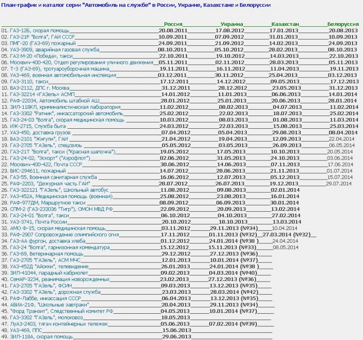Open ВАЗ-2101 "Жигули", ГАИ link
The width and height of the screenshot is (363, 340).
39,139
